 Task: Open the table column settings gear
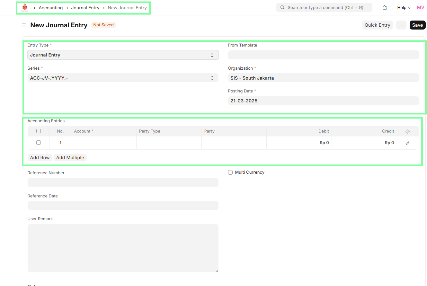(x=407, y=131)
